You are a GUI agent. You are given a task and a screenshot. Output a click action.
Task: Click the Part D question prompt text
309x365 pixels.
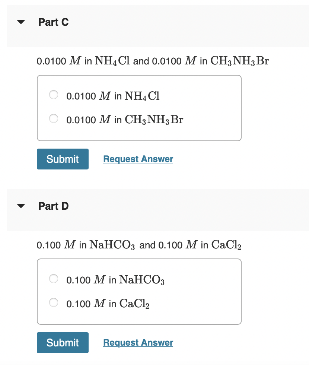138,245
